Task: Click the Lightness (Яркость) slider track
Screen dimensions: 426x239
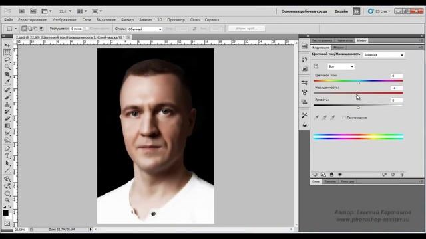Action: tap(358, 105)
